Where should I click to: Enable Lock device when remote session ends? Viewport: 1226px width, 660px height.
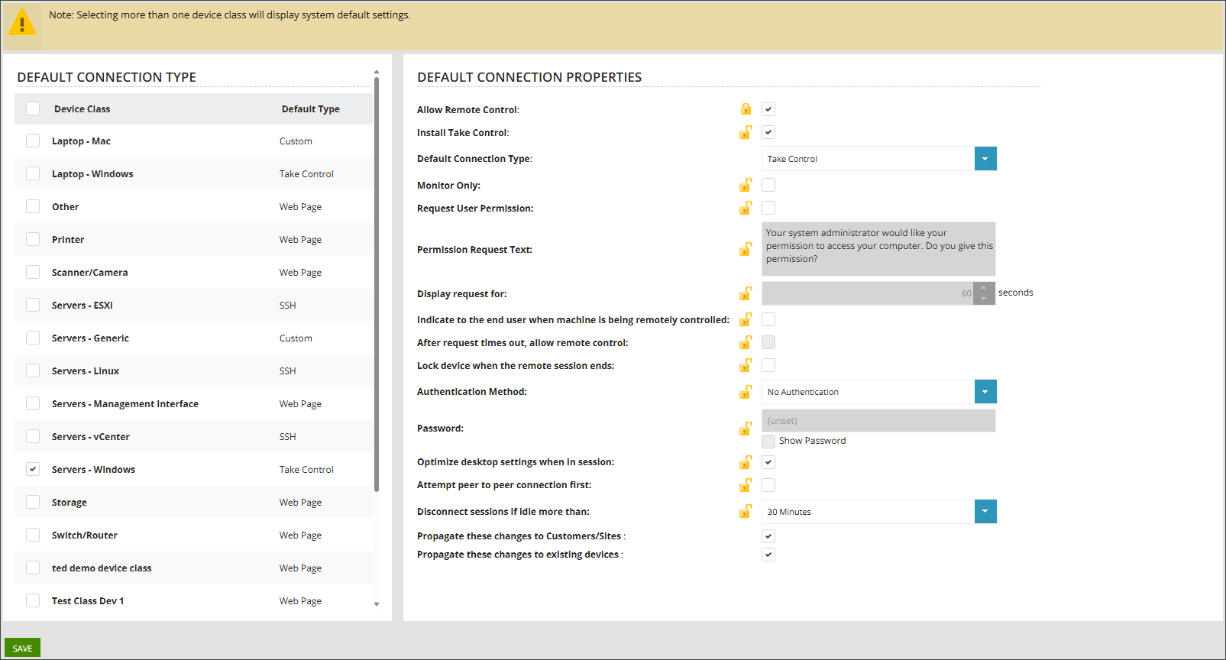(768, 365)
